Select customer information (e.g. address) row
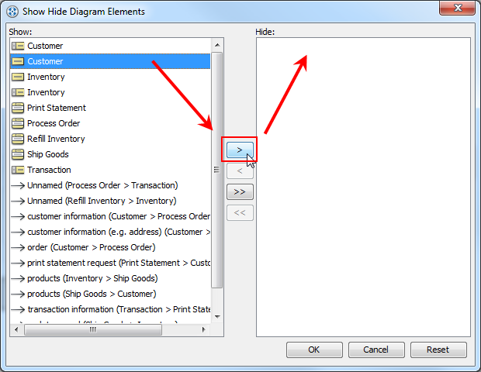Viewport: 481px width, 372px height. tap(110, 232)
